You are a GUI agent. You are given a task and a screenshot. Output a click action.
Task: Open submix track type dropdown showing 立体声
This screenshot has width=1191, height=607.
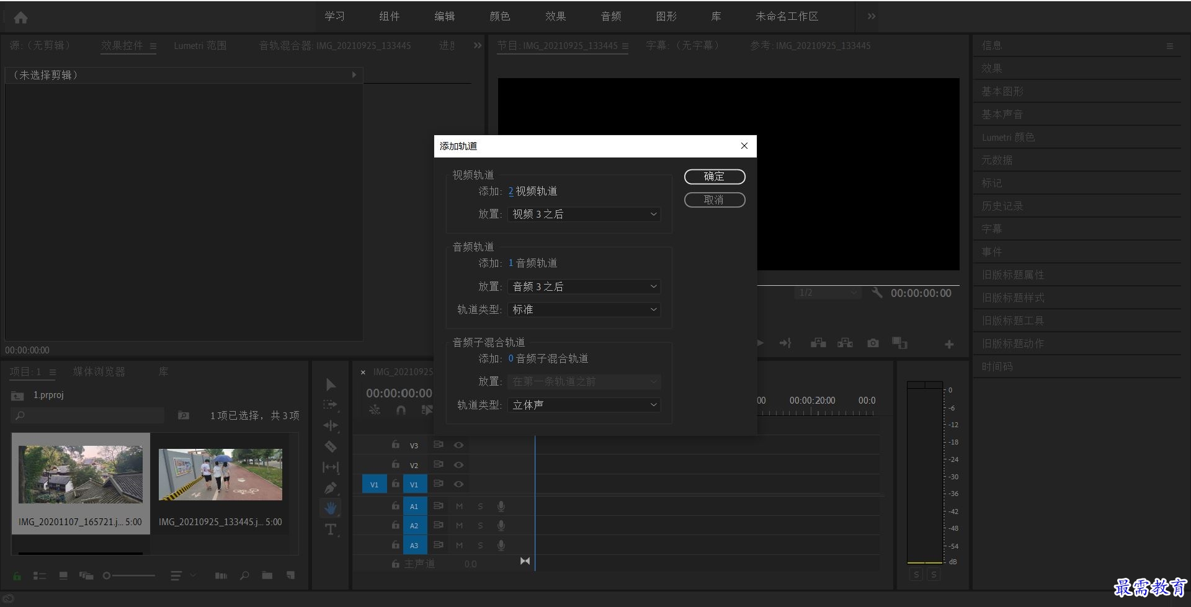[584, 405]
